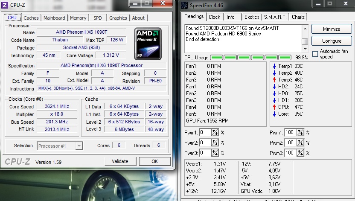The image size is (355, 201).
Task: Click the Minimize button in SpeedFan panel
Action: 332,29
